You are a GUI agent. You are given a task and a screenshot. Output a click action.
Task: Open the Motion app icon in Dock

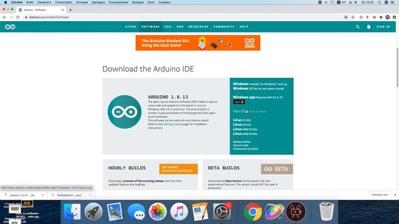(274, 212)
